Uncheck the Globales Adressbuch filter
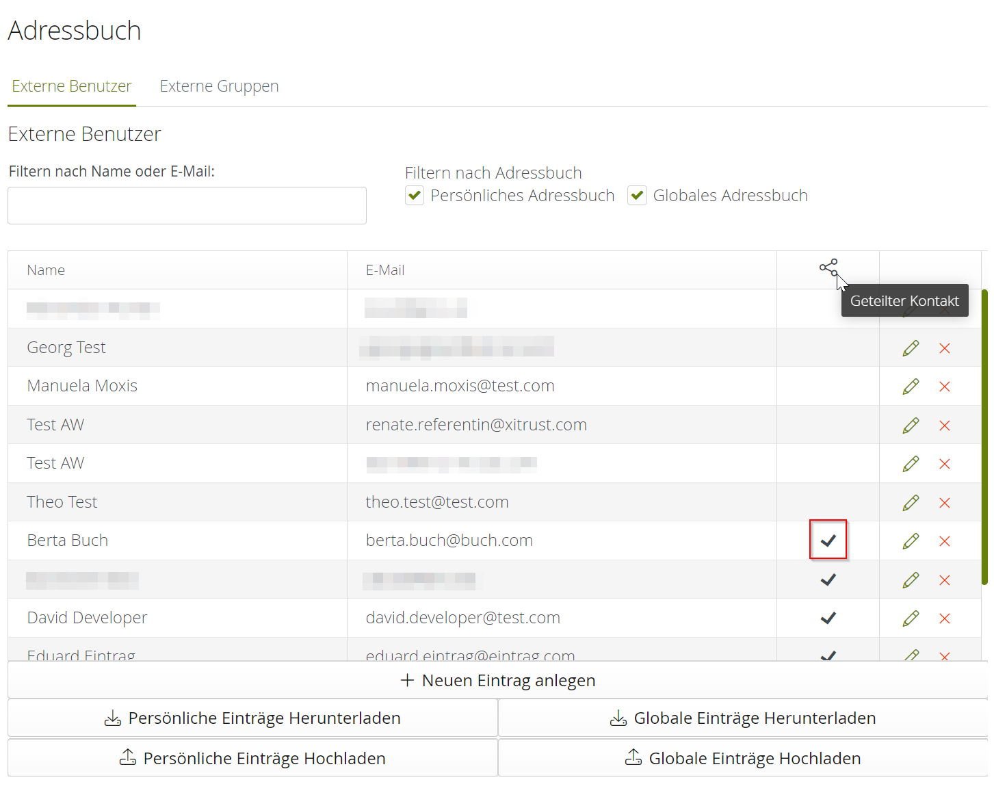 click(637, 195)
